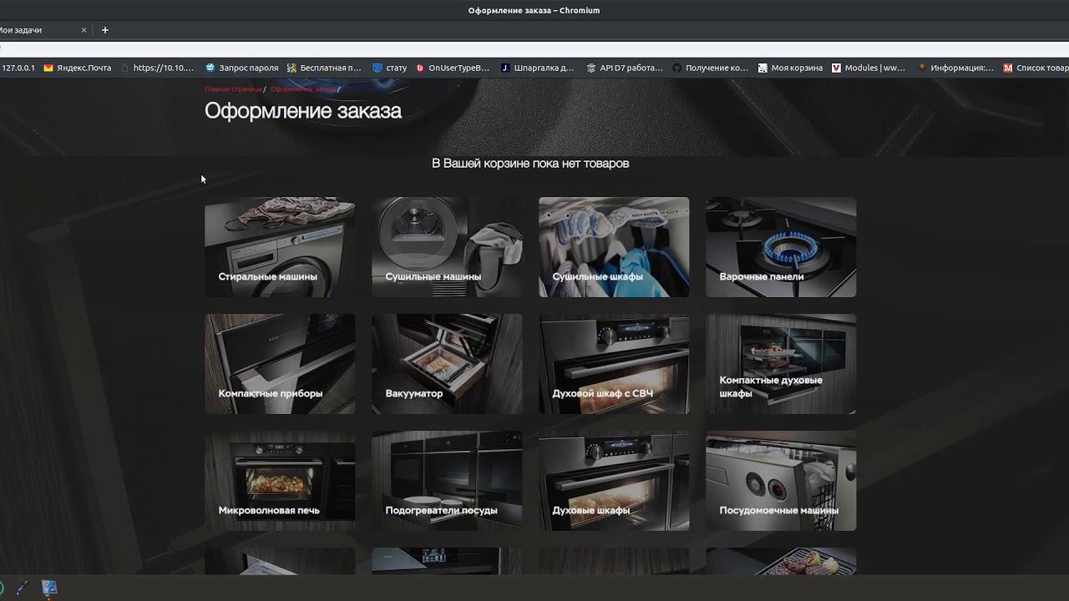Open the OnUserTypeB... bookmark
The image size is (1069, 601).
(x=453, y=68)
